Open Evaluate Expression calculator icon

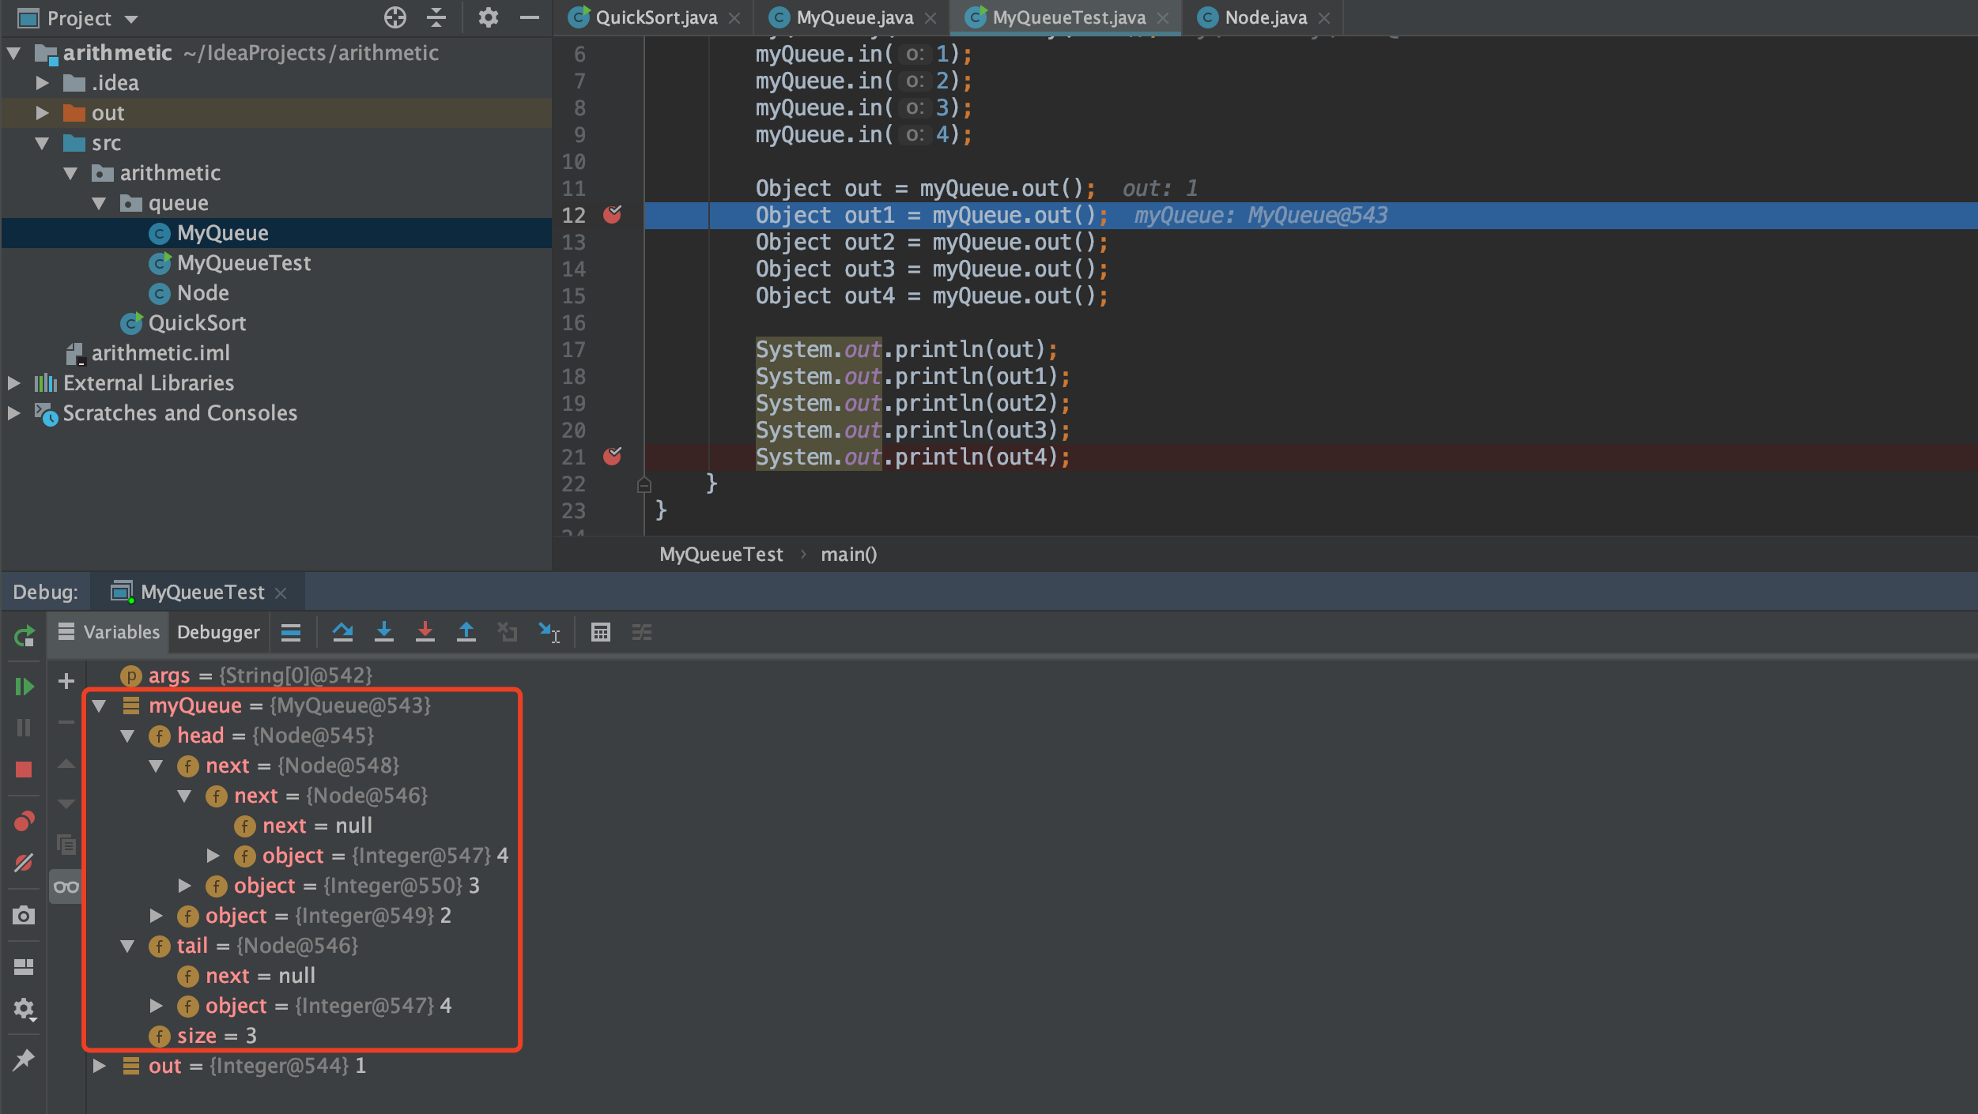601,632
